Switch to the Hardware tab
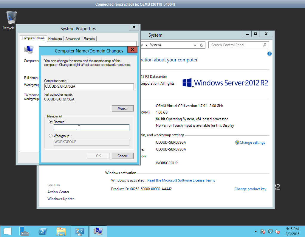The height and width of the screenshot is (237, 305). pos(55,38)
